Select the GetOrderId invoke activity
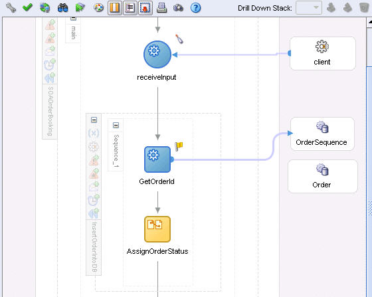This screenshot has height=297, width=372. (x=157, y=159)
